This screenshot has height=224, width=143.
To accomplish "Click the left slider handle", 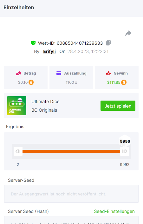I will point(18,151).
